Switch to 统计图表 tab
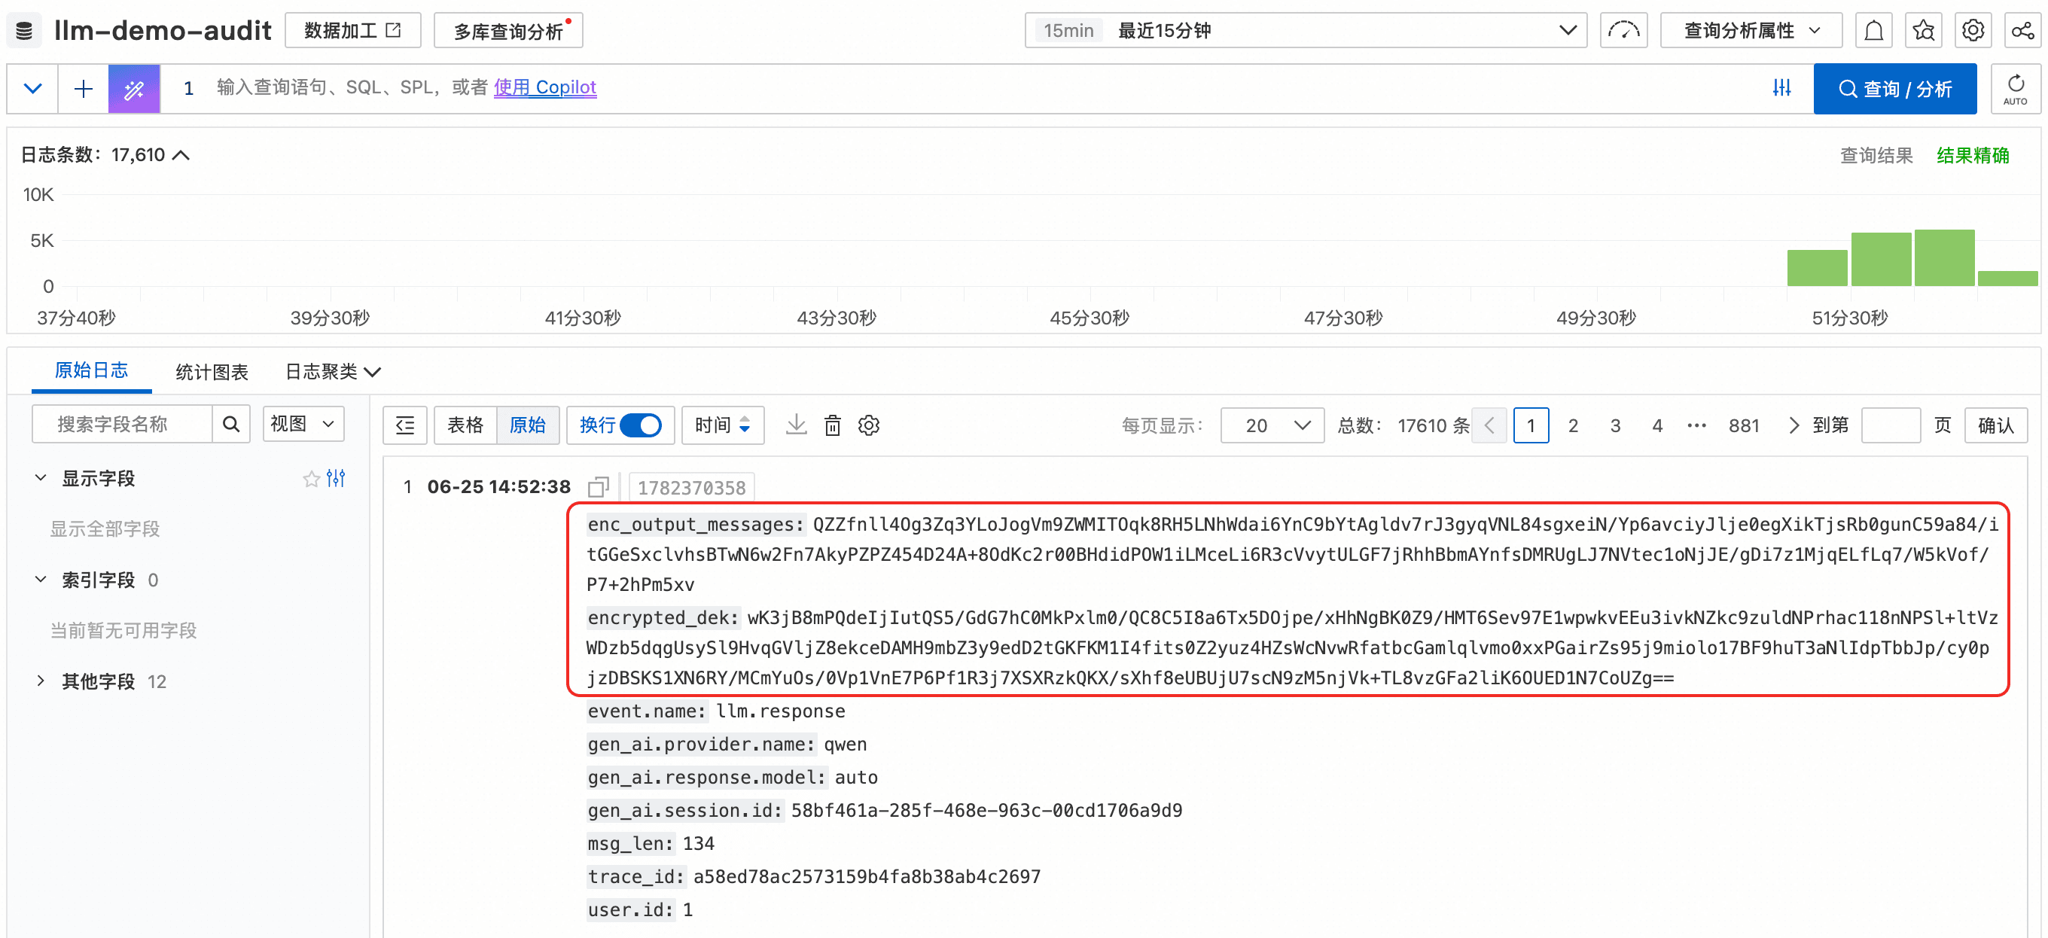 212,371
